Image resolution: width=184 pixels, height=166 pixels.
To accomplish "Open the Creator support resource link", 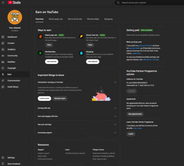I will pyautogui.click(x=44, y=153).
